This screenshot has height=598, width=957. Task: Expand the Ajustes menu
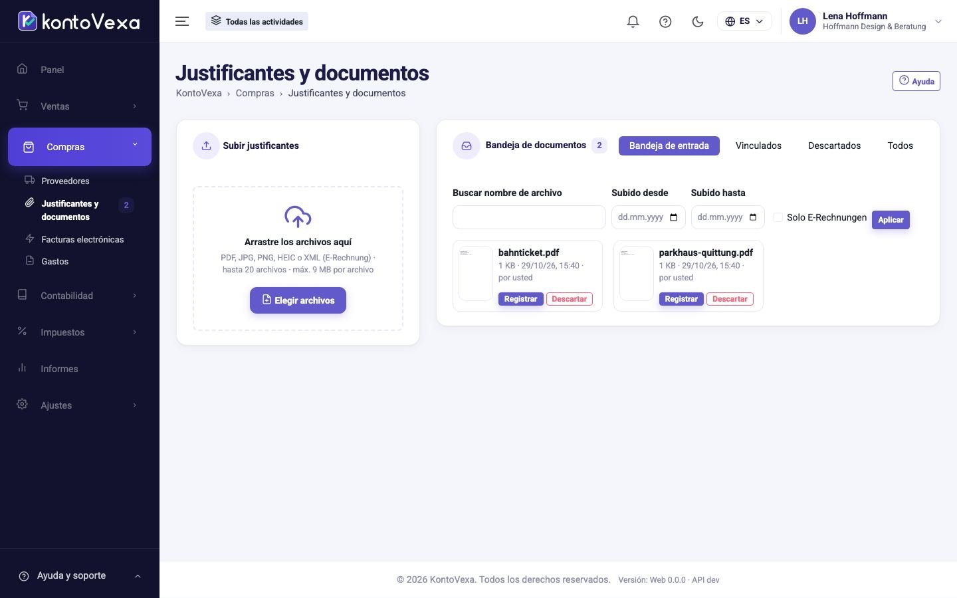pyautogui.click(x=80, y=405)
